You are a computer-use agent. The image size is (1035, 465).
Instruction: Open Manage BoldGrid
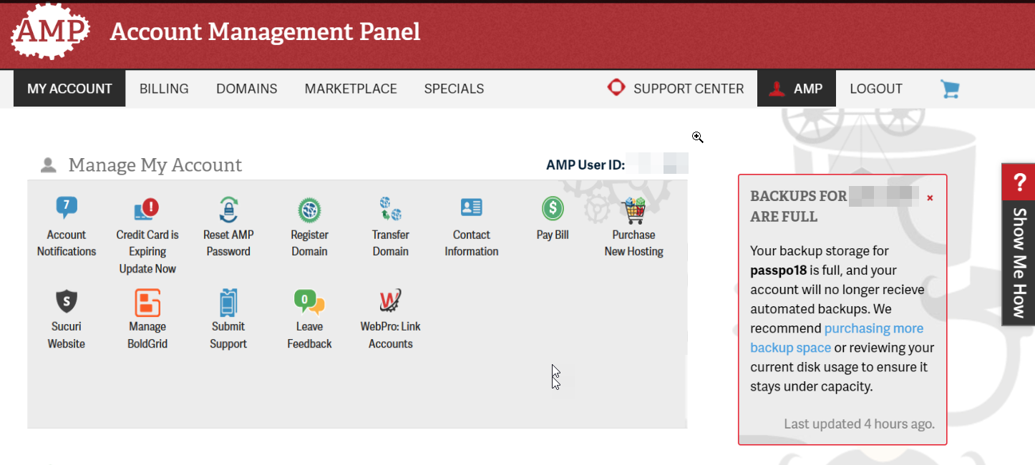pyautogui.click(x=147, y=302)
